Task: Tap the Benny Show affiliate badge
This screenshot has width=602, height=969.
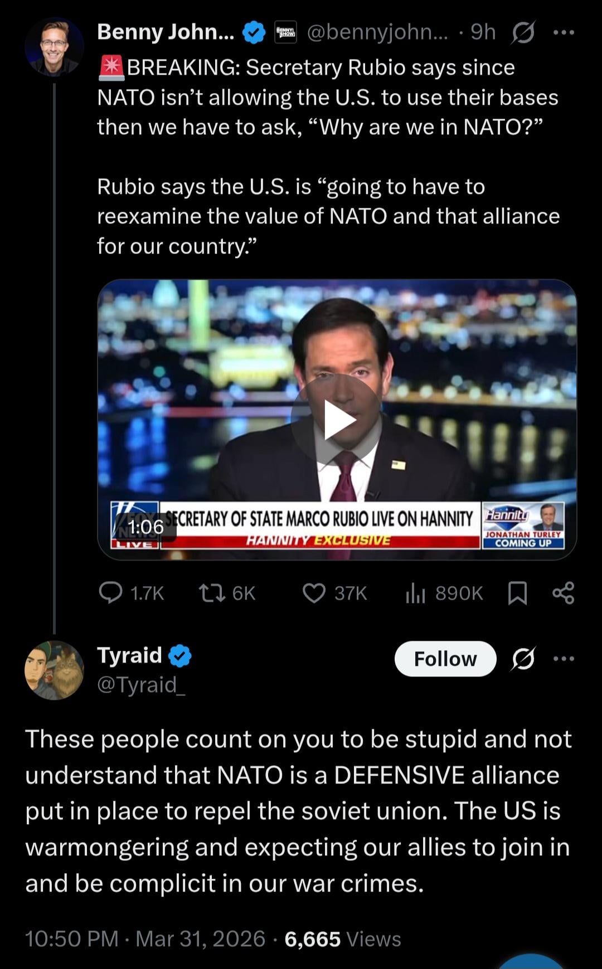Action: coord(287,33)
